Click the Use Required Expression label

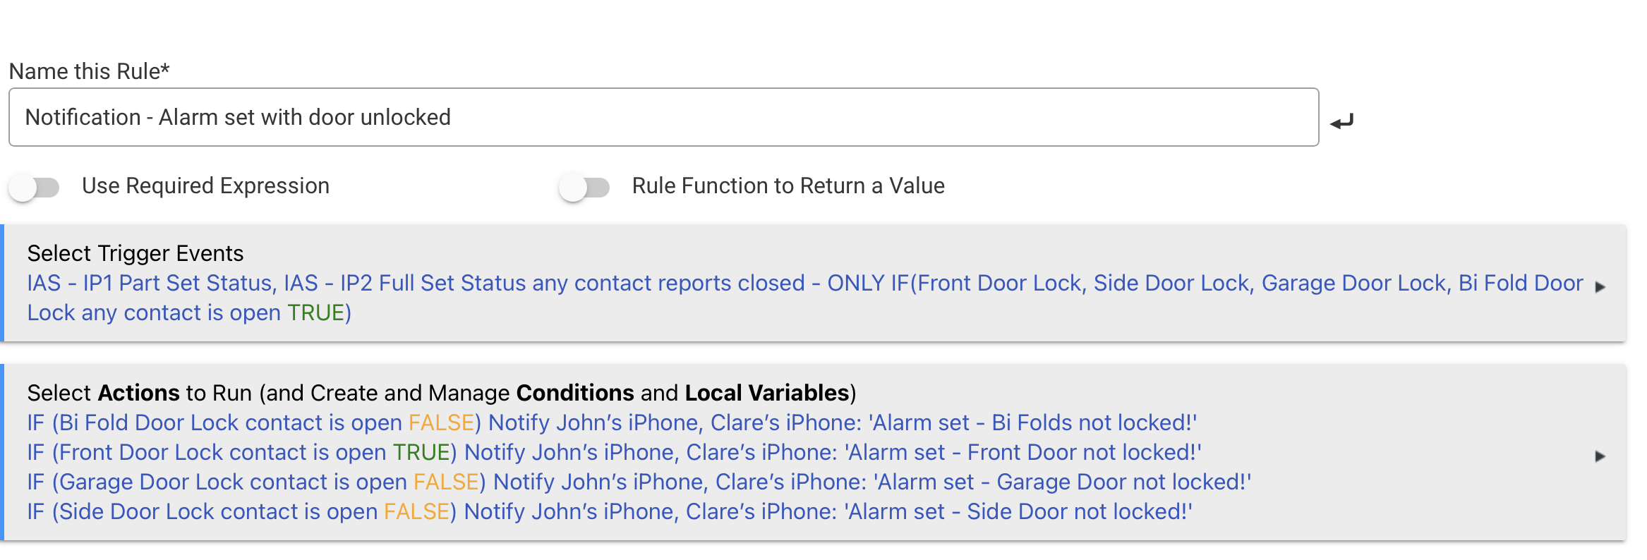tap(205, 185)
